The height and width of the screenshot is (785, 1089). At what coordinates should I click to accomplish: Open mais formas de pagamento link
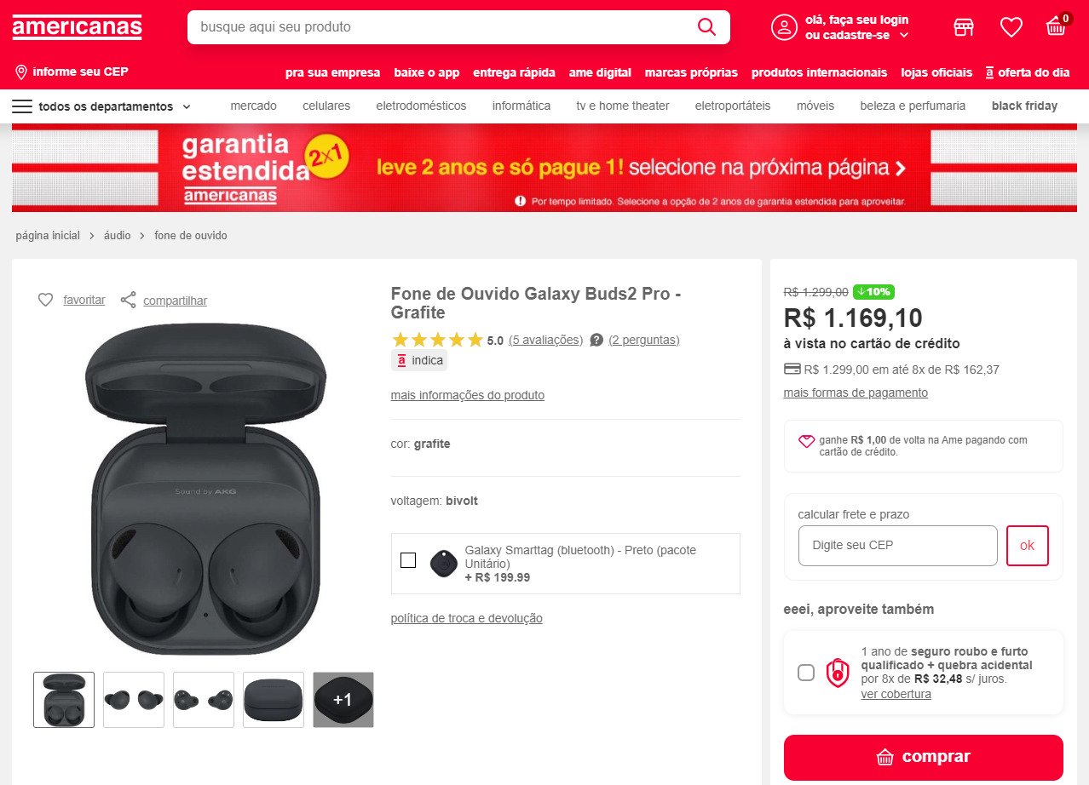point(856,392)
